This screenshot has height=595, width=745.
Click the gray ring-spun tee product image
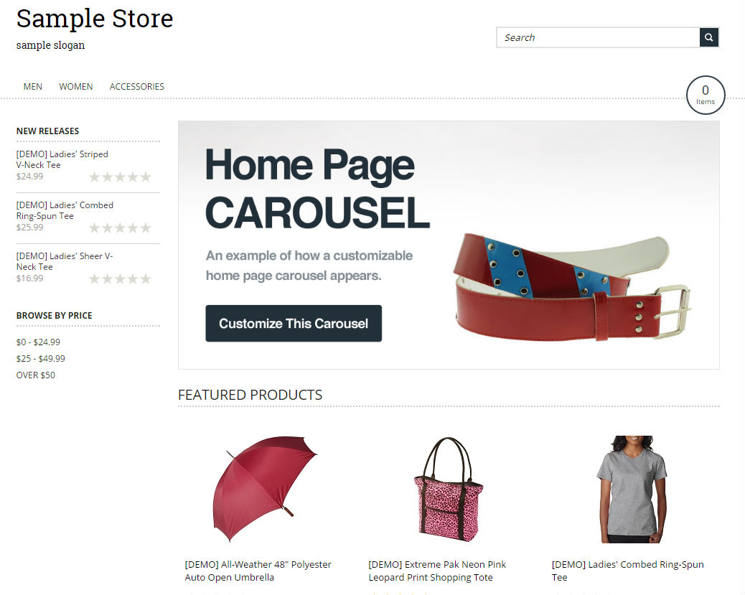[632, 489]
